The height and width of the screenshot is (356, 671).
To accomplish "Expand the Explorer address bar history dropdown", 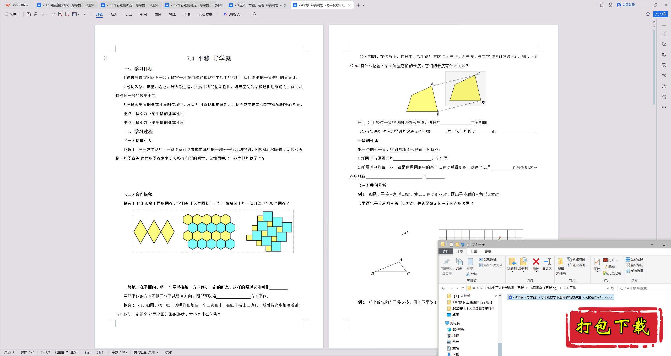I will click(x=608, y=288).
